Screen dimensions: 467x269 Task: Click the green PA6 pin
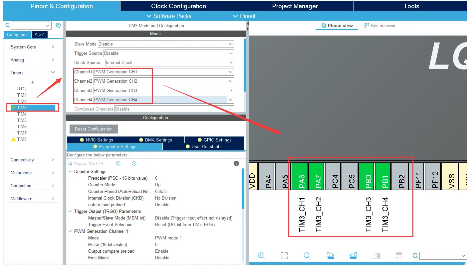[x=300, y=176]
